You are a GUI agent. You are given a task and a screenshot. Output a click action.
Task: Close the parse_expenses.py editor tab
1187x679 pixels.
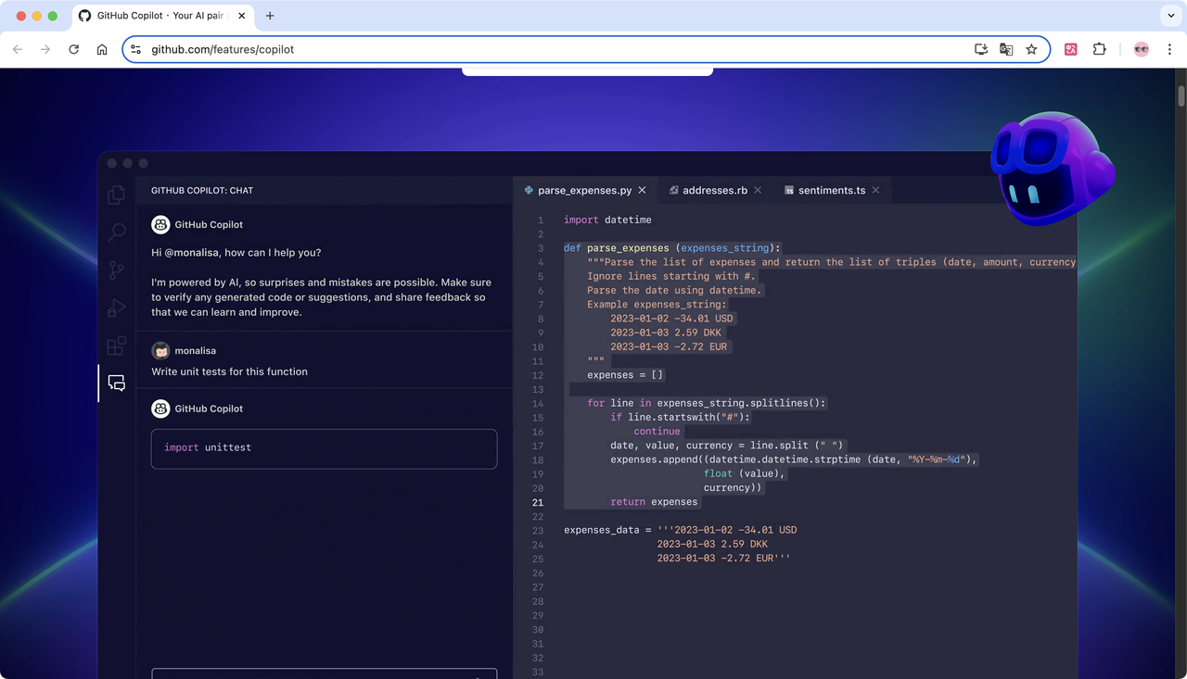pos(642,190)
